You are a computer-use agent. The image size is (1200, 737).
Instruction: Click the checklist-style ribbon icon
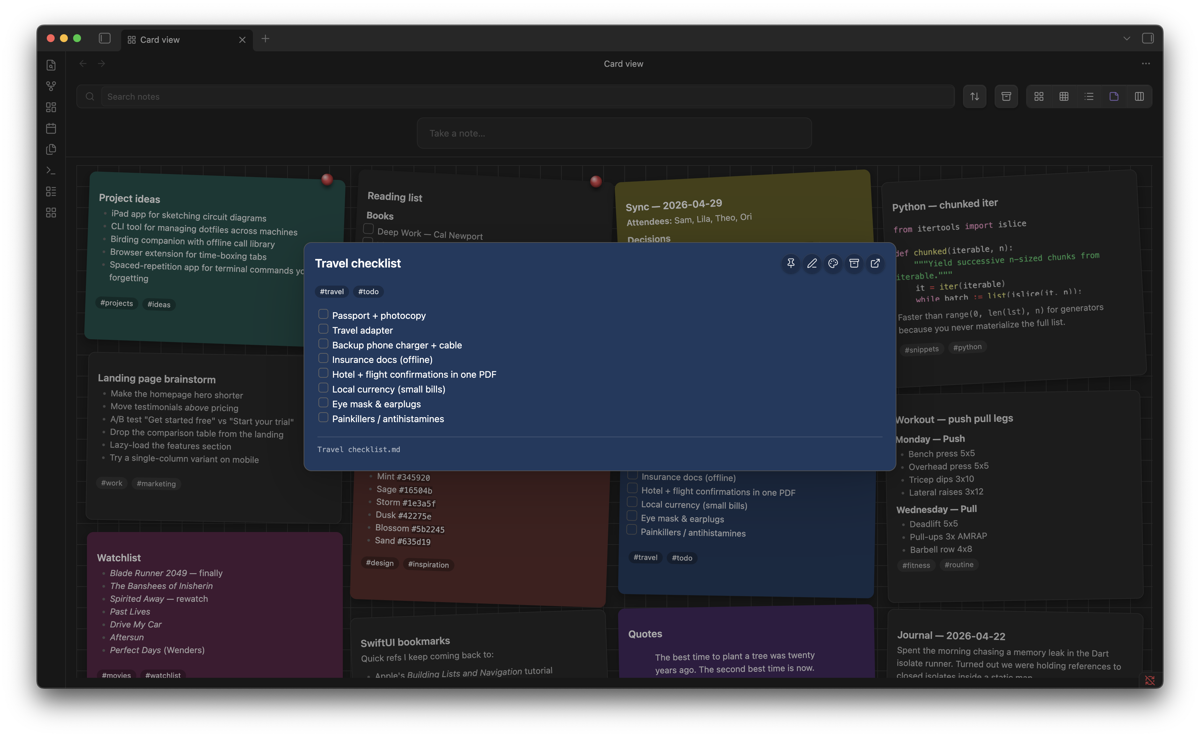pyautogui.click(x=51, y=191)
